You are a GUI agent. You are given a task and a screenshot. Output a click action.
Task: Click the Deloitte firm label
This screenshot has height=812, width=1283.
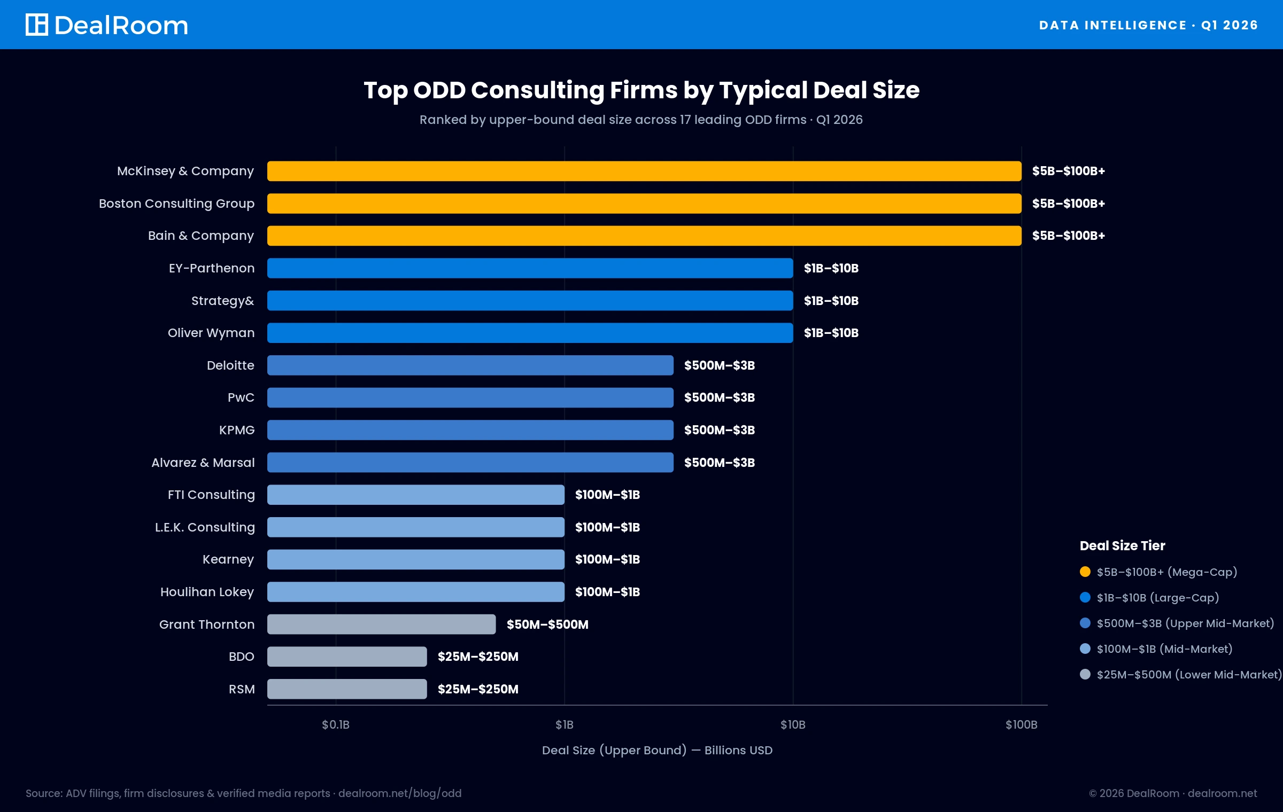[x=230, y=365]
